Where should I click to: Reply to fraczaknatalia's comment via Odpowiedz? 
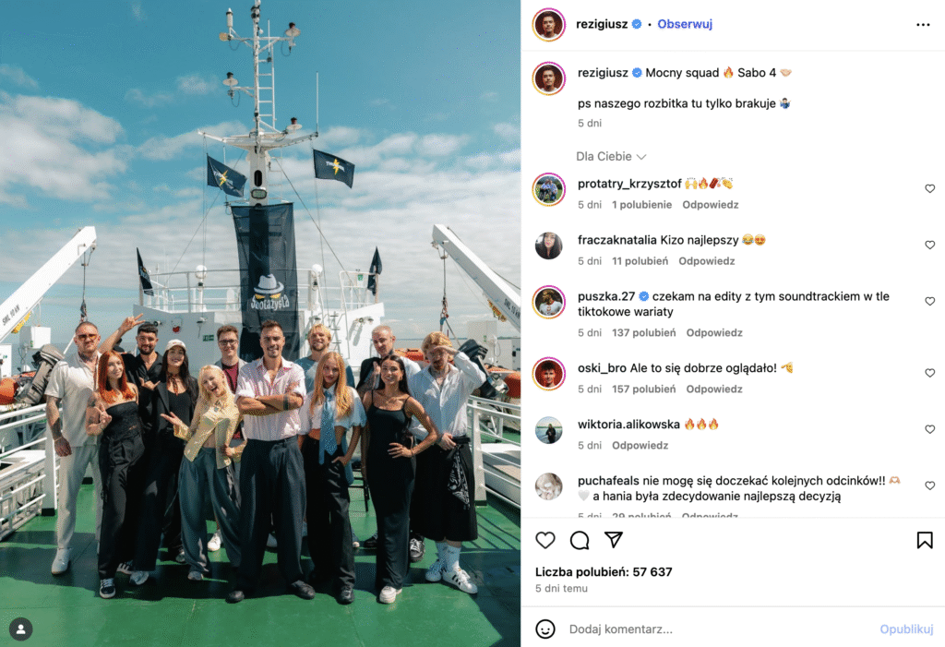click(706, 261)
